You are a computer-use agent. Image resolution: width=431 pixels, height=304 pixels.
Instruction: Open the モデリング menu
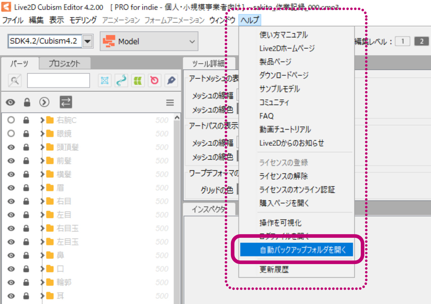83,20
